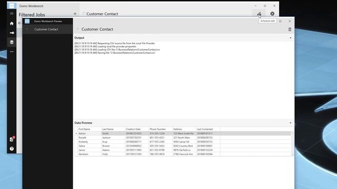Select the 321 North Main address cell

[x=184, y=138]
